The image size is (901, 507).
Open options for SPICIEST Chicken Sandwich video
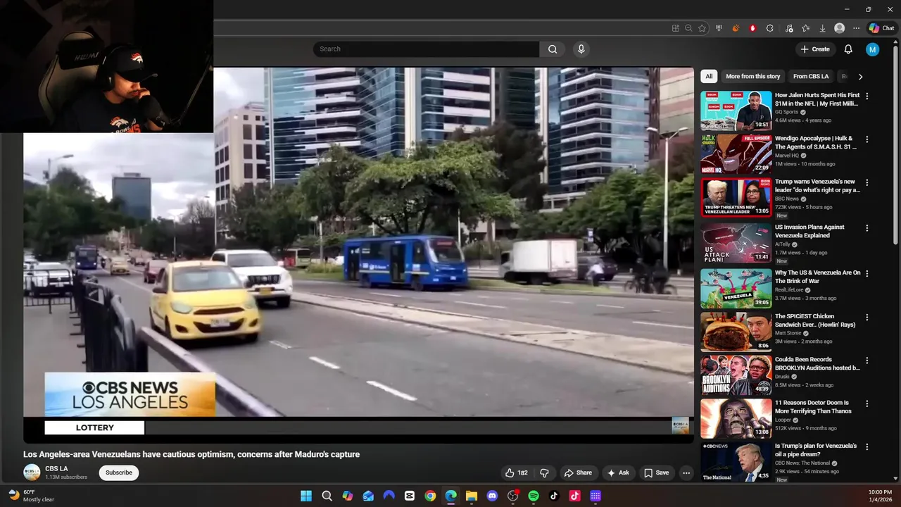(867, 317)
